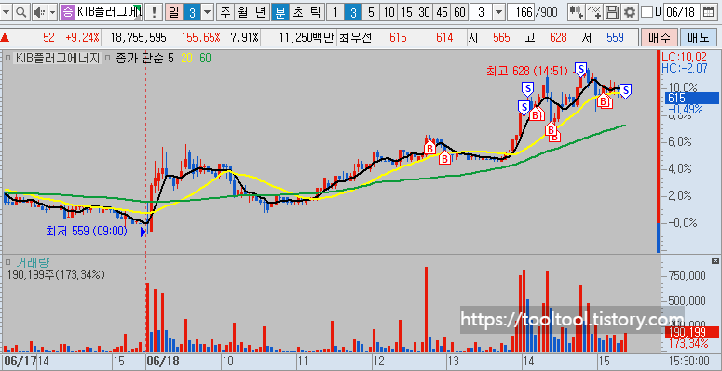722x371 pixels.
Task: Choose the 1-minute interval button
Action: (x=334, y=12)
